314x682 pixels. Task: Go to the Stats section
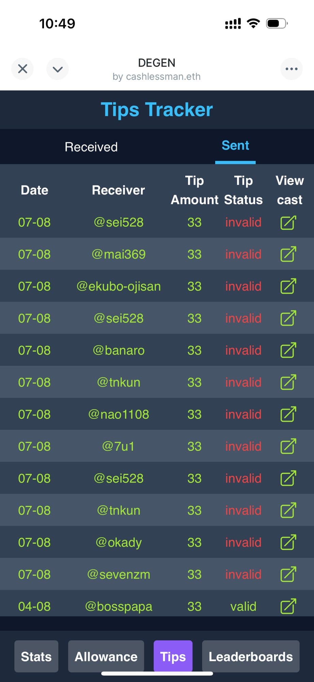(36, 656)
